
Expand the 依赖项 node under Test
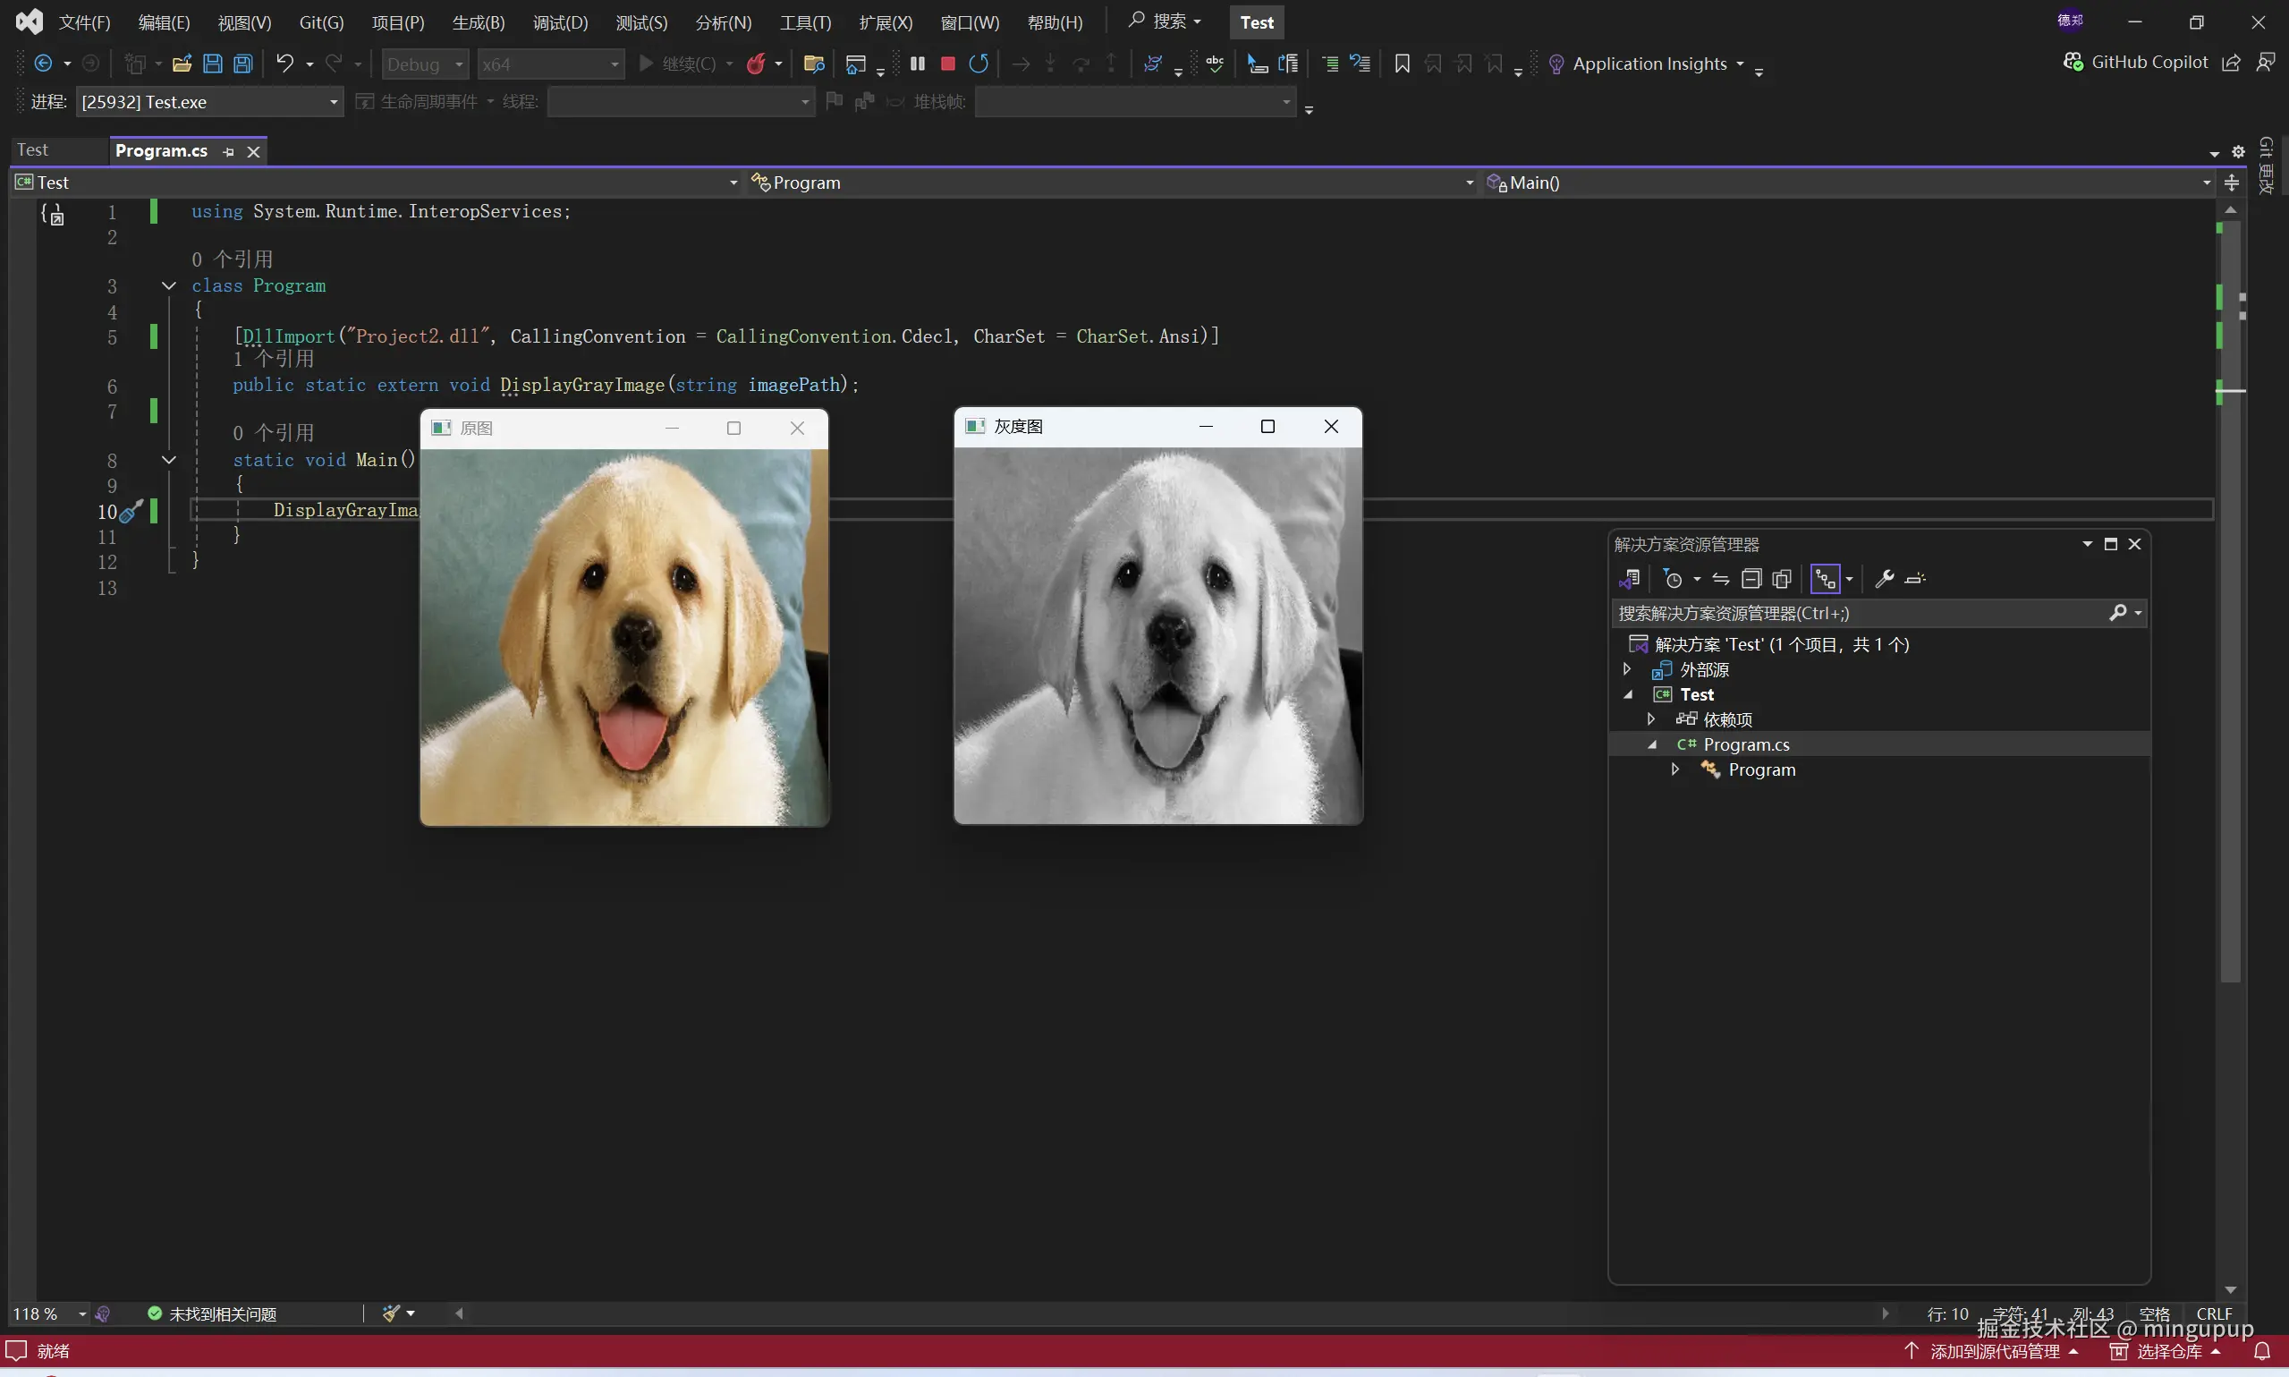(x=1651, y=718)
